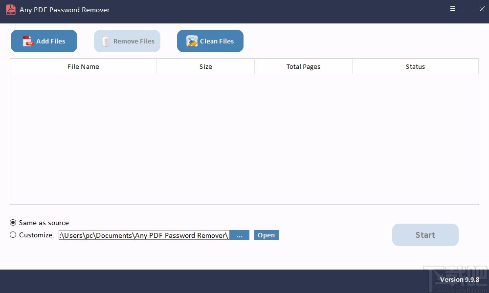489x293 pixels.
Task: Start removing PDF passwords
Action: pyautogui.click(x=425, y=235)
